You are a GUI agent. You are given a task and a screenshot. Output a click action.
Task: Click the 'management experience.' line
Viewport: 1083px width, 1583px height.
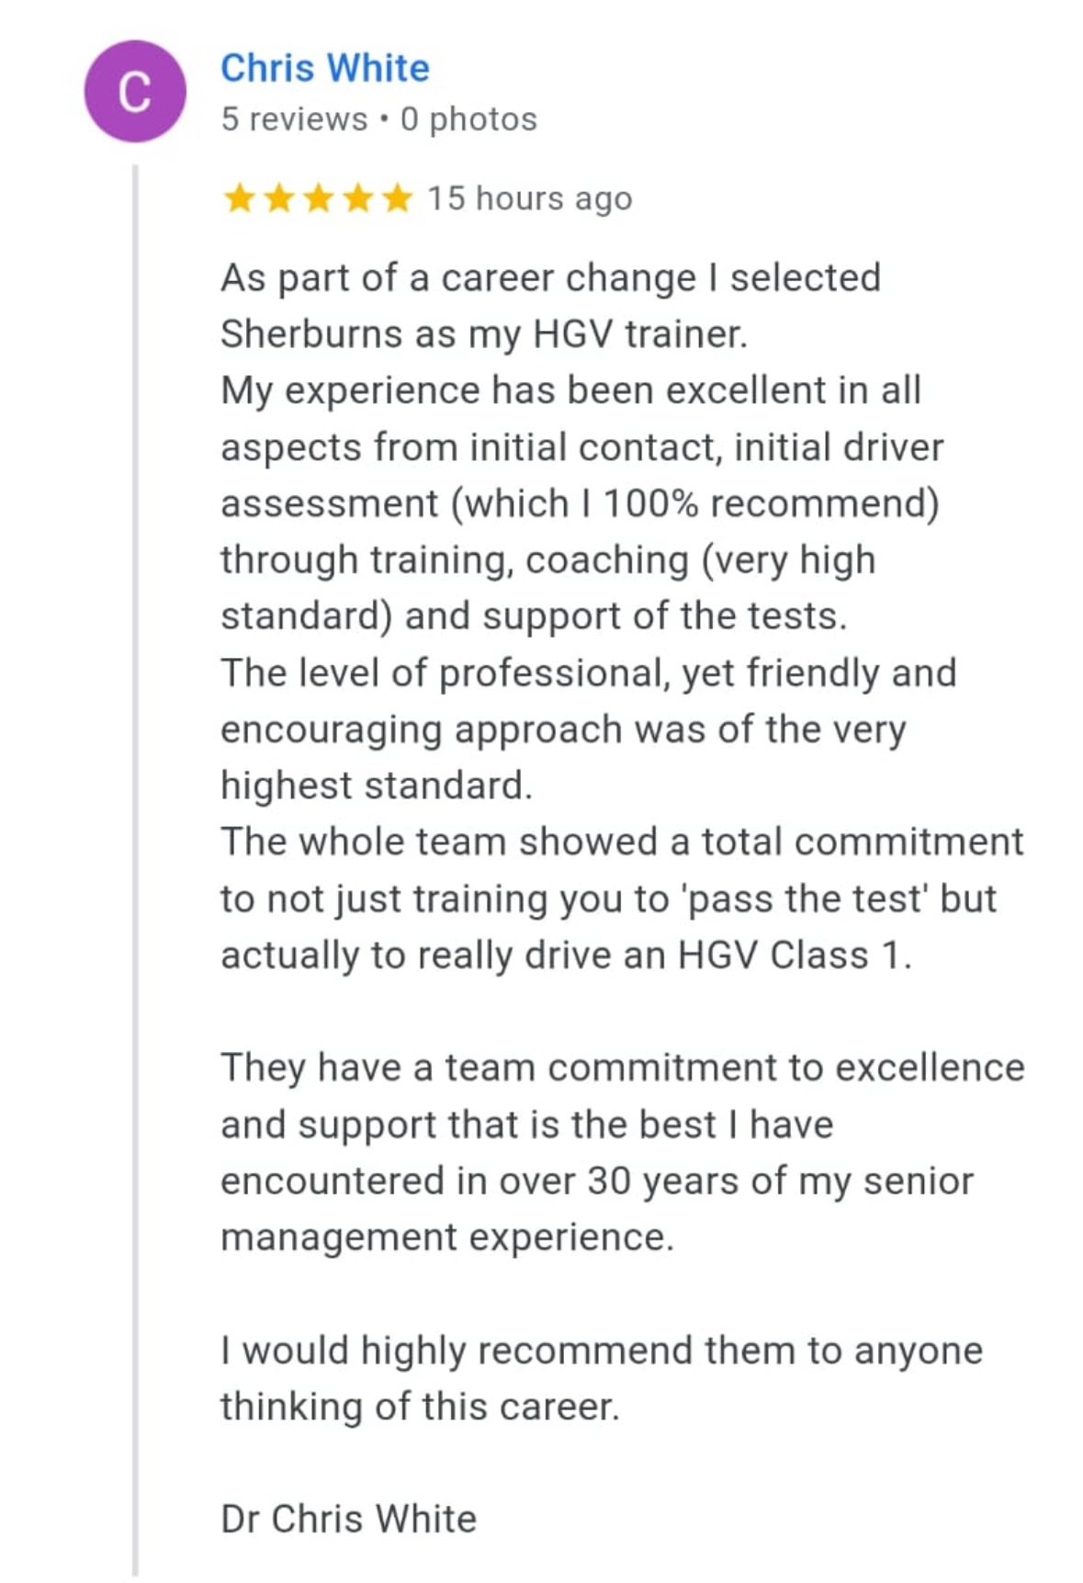[x=447, y=1238]
